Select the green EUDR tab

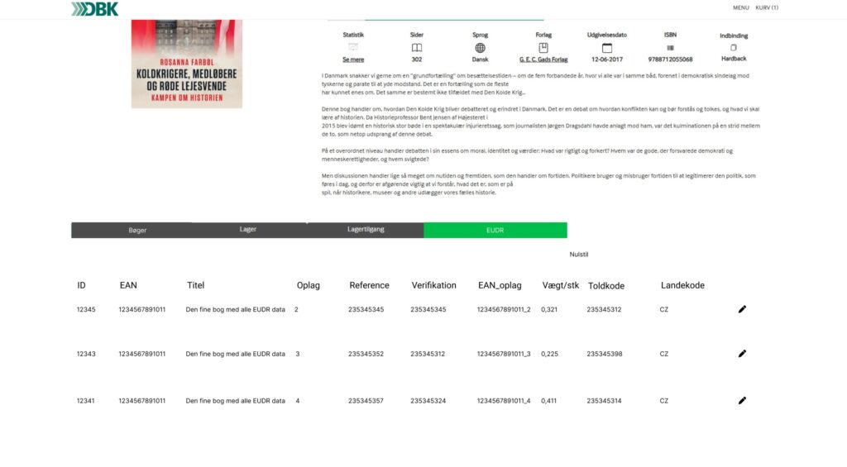pos(495,230)
